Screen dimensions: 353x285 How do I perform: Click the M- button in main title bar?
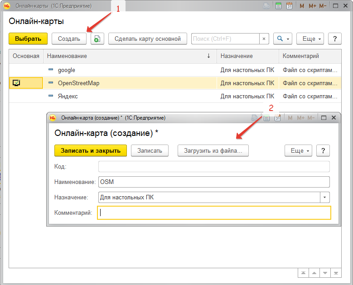click(x=323, y=6)
